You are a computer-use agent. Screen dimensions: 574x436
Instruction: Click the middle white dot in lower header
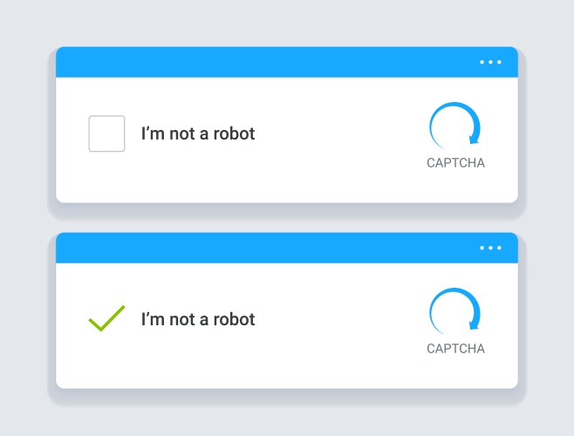click(490, 248)
